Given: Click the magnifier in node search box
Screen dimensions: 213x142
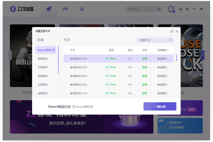Looking at the screenshot, I should pyautogui.click(x=170, y=40).
